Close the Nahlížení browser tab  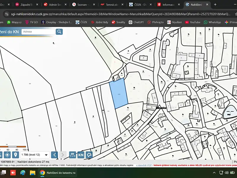pyautogui.click(x=207, y=4)
